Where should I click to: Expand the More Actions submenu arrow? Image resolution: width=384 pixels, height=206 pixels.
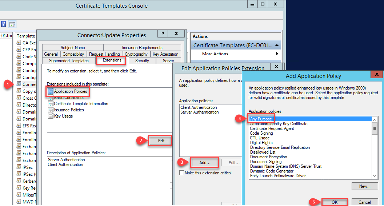(x=277, y=54)
